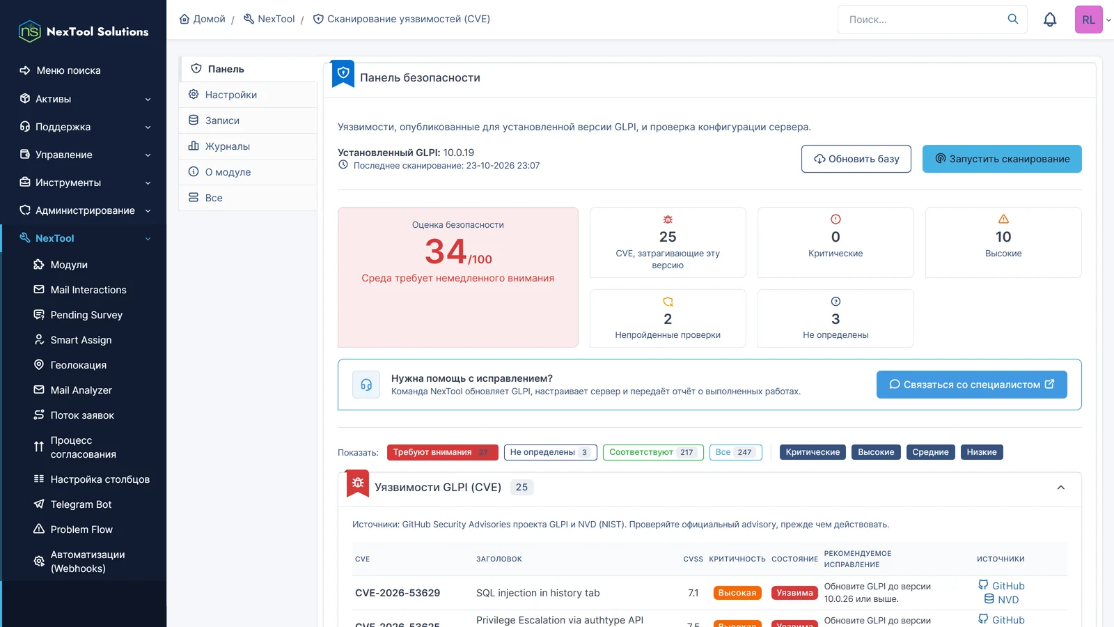Click the Problem Flow warning icon
Screen dimensions: 1114x627
39,529
